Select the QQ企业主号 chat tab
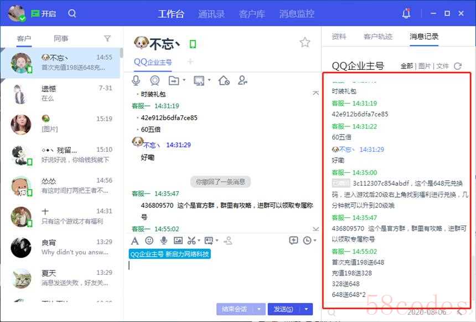 click(153, 62)
